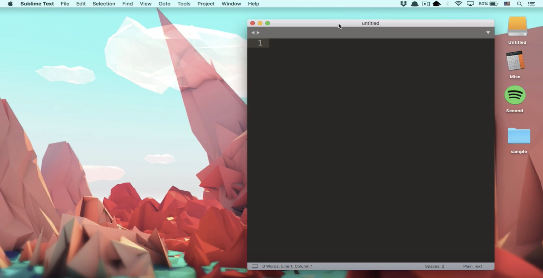Open the Spotify icon labeled Second
Viewport: 543px width, 278px height.
coord(515,95)
